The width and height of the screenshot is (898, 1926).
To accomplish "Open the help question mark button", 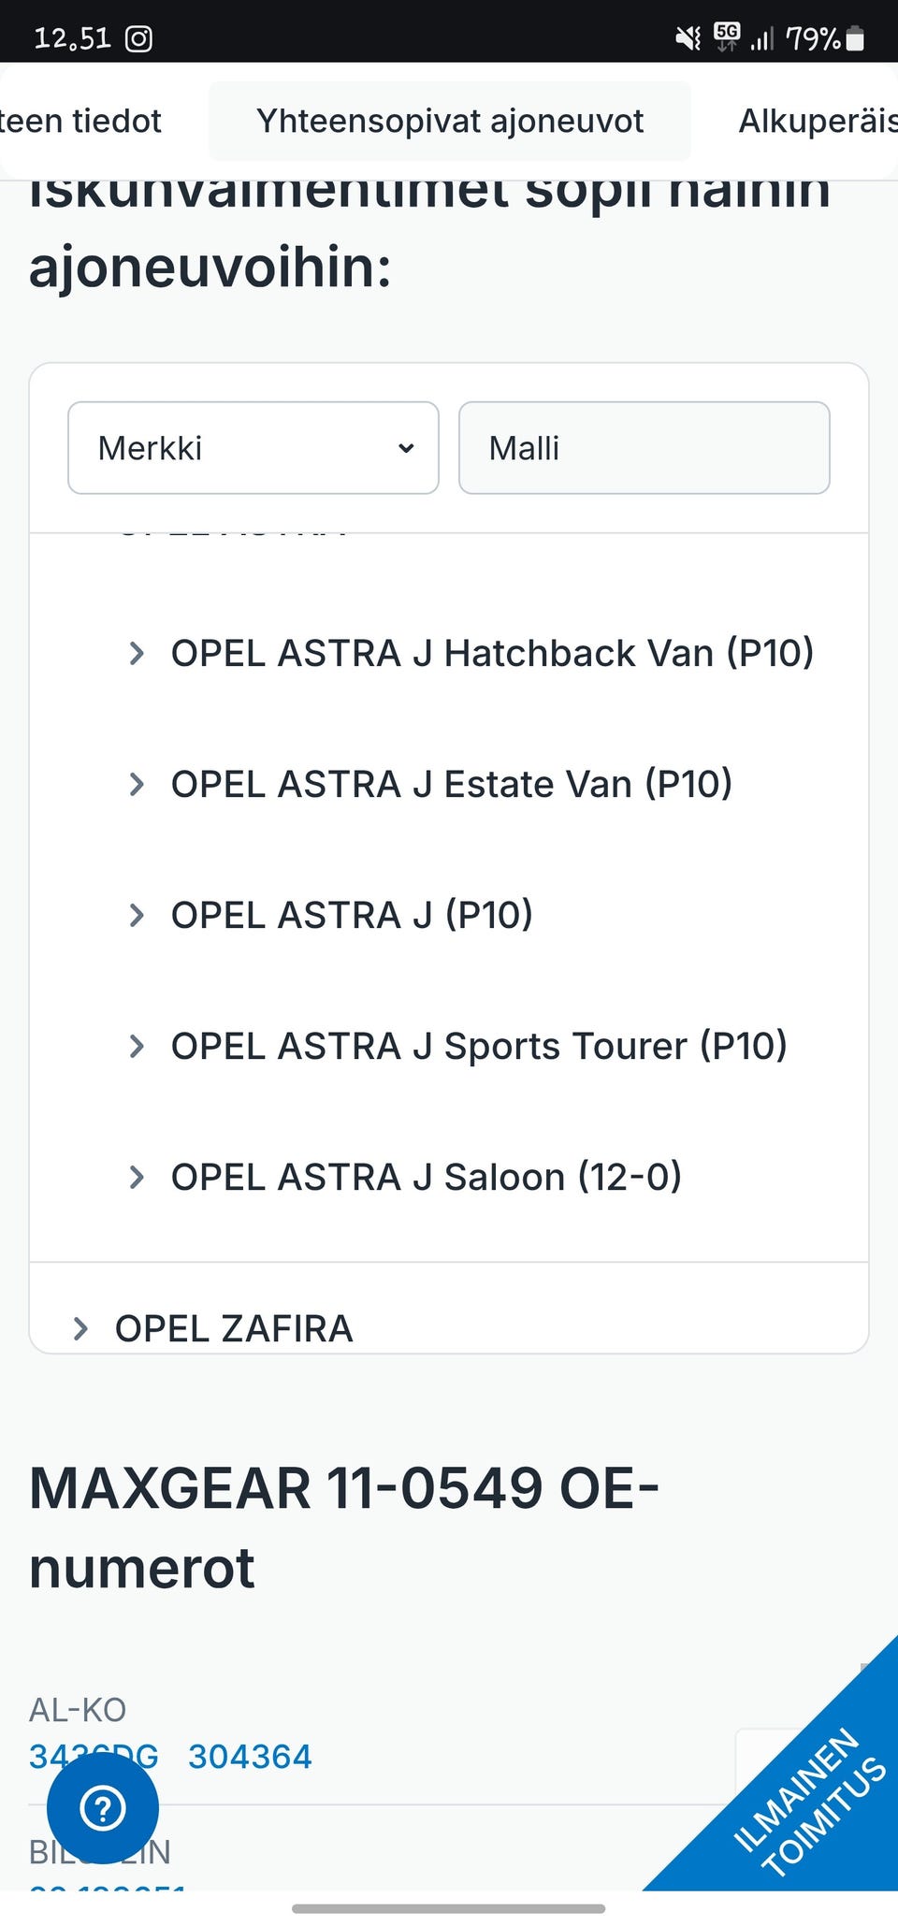I will point(103,1807).
